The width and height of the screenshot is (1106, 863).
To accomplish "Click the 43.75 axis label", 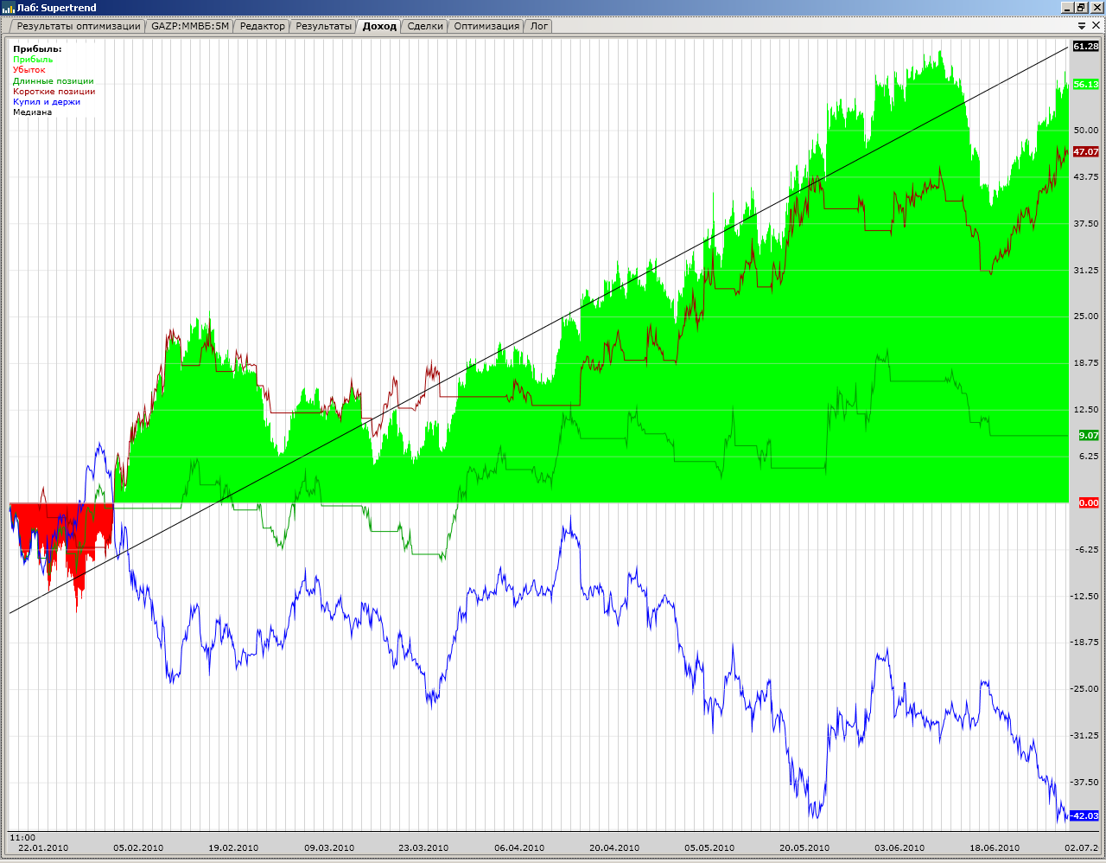I will [x=1086, y=177].
